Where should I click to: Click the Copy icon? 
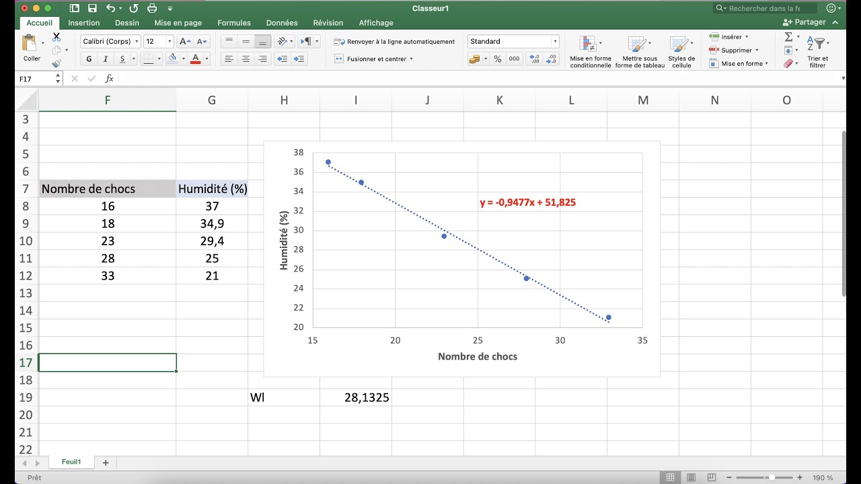pos(57,50)
